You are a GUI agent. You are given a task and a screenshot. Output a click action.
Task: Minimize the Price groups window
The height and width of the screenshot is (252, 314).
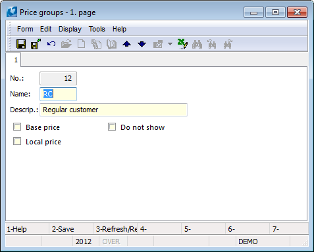click(253, 12)
